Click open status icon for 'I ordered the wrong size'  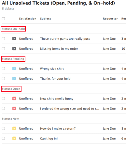tap(14, 109)
